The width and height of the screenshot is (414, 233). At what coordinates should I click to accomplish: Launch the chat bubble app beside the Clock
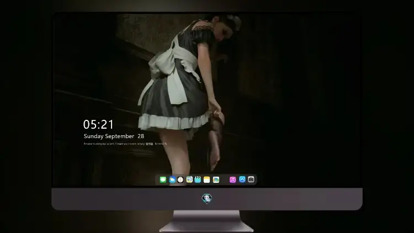189,179
